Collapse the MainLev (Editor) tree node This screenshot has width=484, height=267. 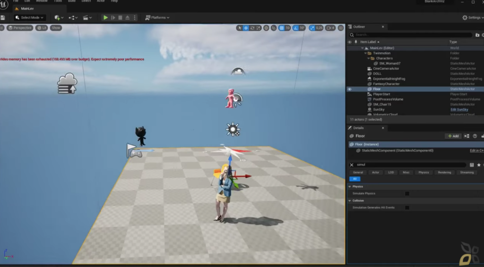pyautogui.click(x=363, y=48)
